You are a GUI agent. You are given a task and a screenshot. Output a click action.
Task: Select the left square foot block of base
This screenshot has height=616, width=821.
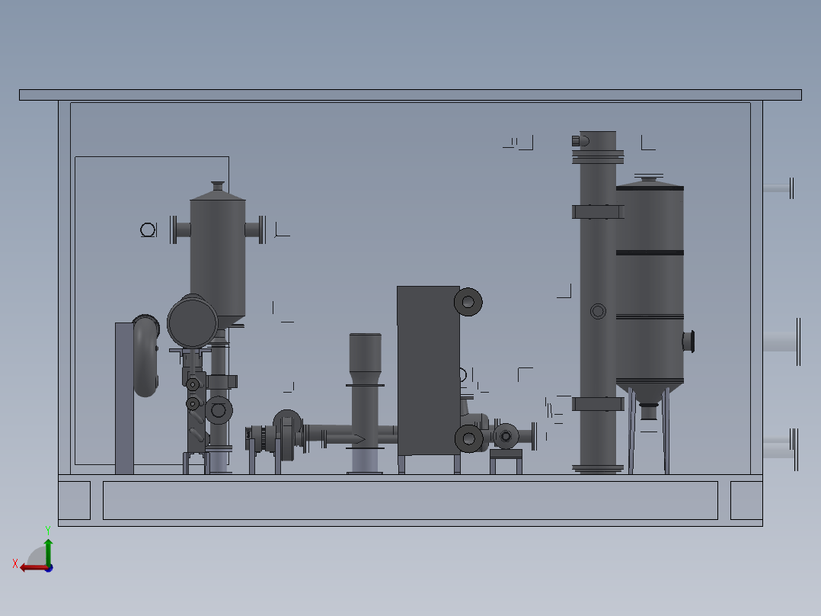[x=75, y=501]
